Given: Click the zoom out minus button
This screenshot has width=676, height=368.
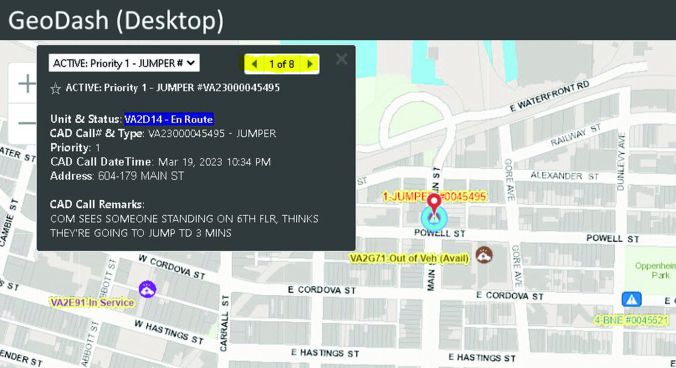Looking at the screenshot, I should pyautogui.click(x=27, y=123).
